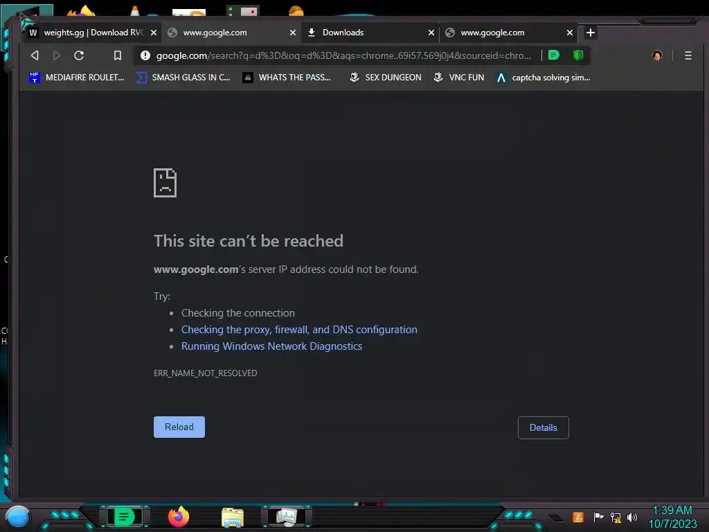Click the bookmark icon beside address bar
The width and height of the screenshot is (709, 532).
point(118,55)
